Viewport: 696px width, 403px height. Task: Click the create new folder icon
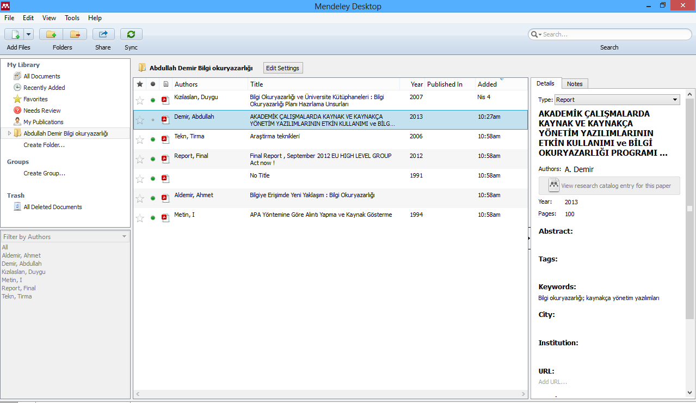pyautogui.click(x=51, y=34)
